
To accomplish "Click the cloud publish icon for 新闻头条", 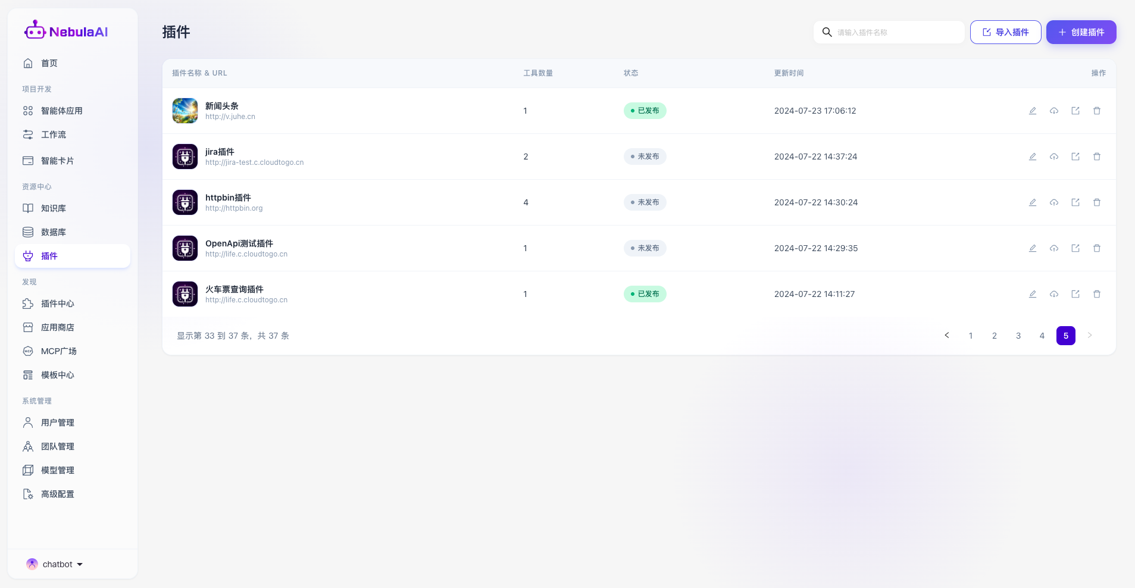I will point(1054,111).
